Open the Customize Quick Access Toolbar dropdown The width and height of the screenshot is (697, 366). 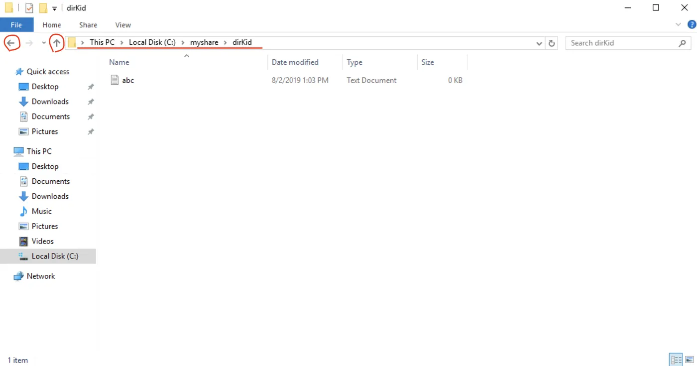55,8
